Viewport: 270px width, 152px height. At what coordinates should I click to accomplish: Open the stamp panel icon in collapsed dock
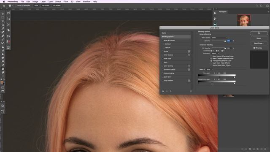coord(8,30)
